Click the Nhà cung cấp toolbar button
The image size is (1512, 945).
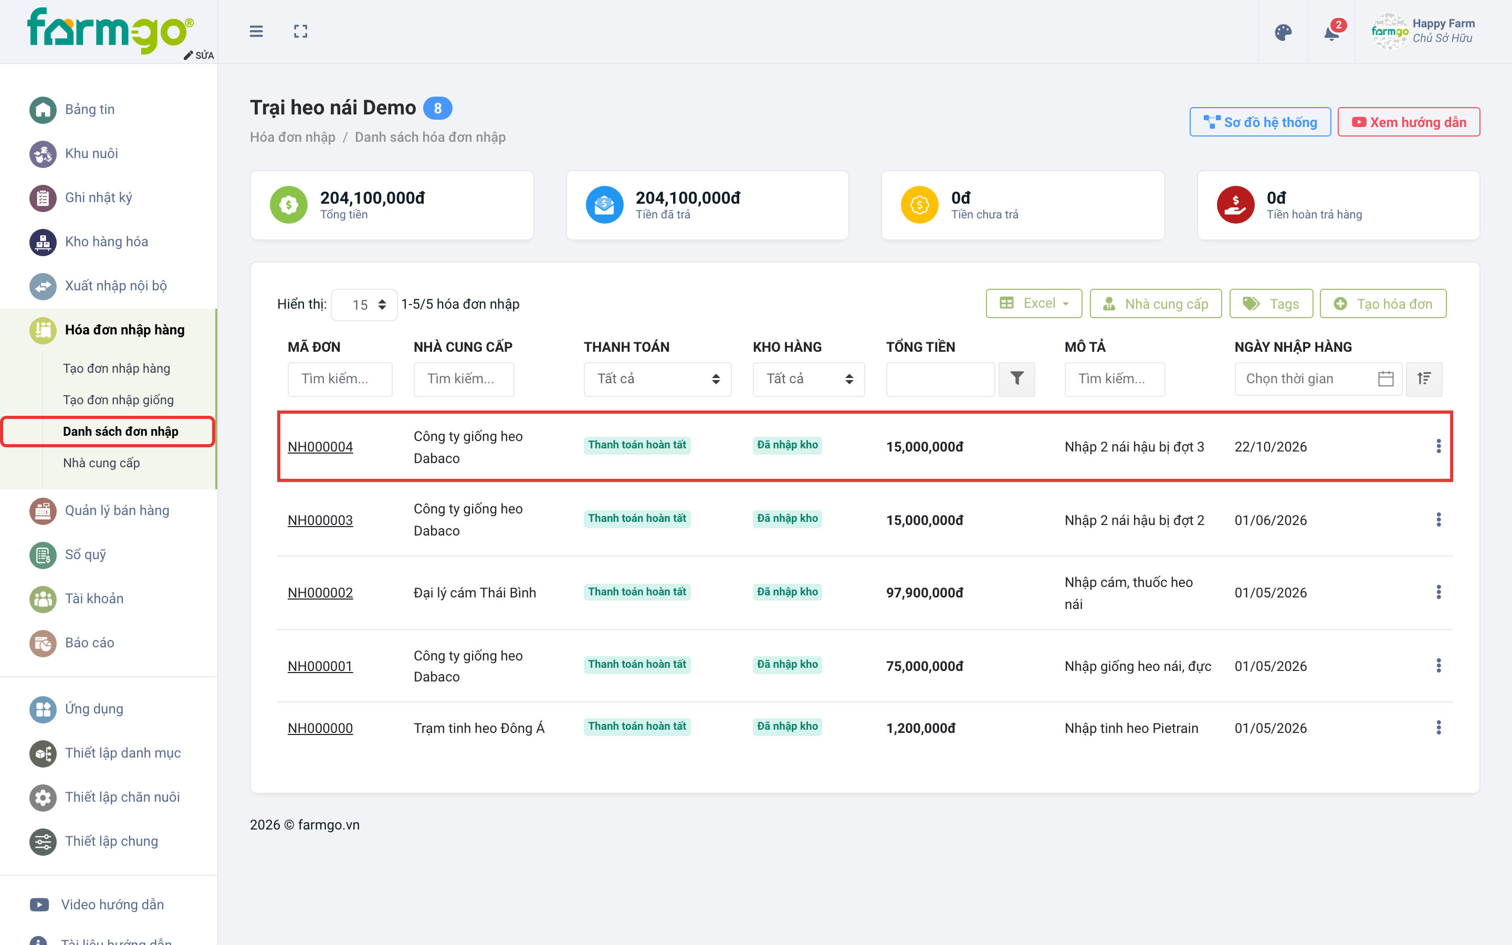pyautogui.click(x=1155, y=304)
